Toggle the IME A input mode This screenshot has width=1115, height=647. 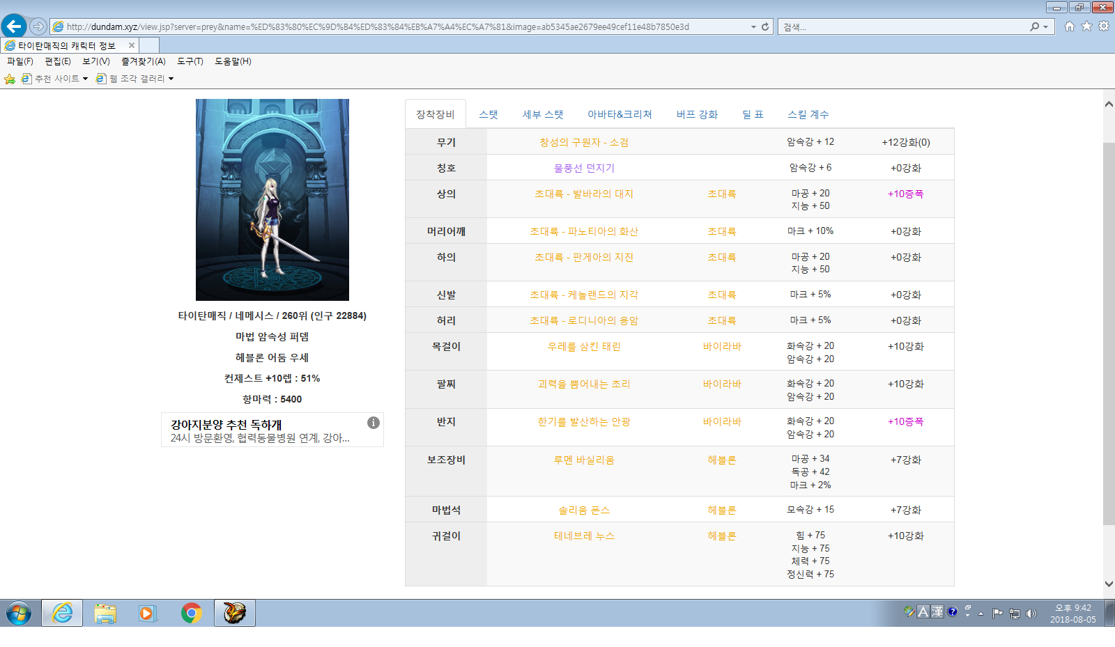923,611
